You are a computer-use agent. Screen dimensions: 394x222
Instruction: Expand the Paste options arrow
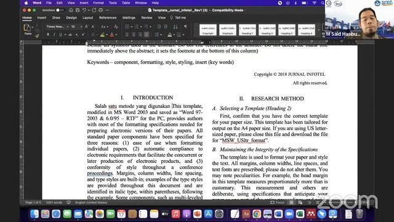[33, 27]
